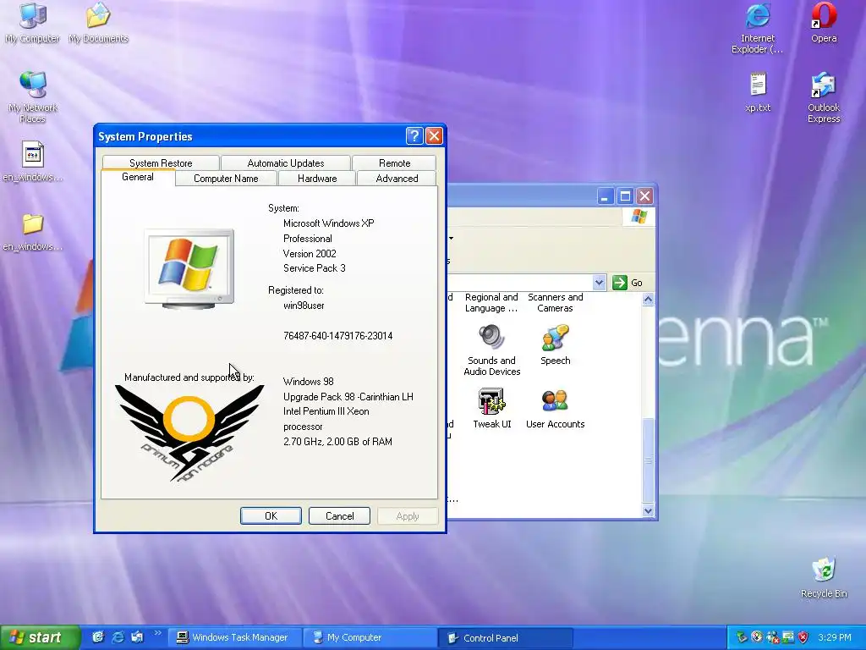Open the My Computer desktop icon

(x=33, y=23)
